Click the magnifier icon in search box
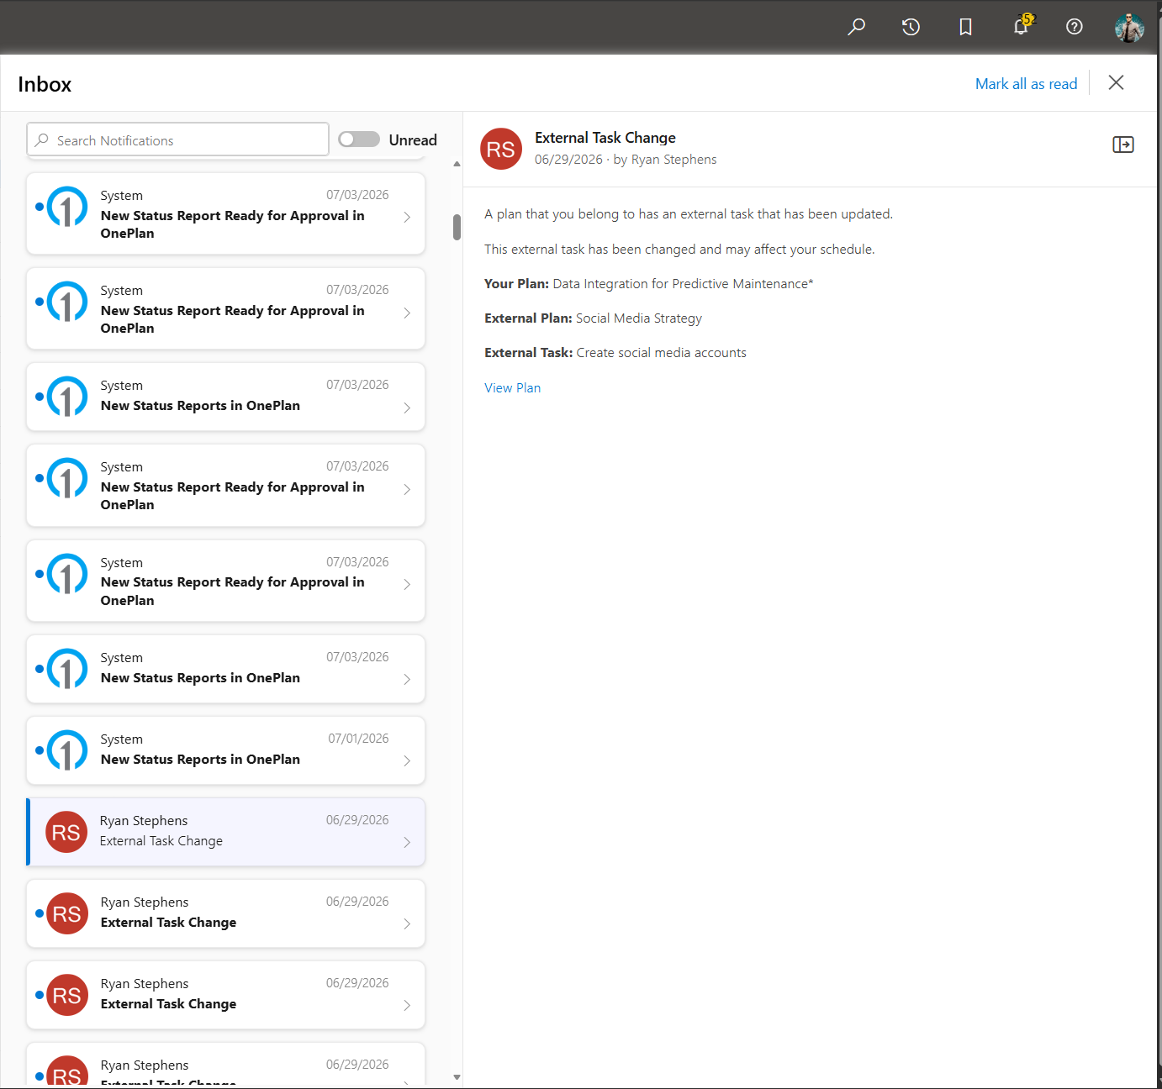This screenshot has height=1089, width=1162. [42, 140]
